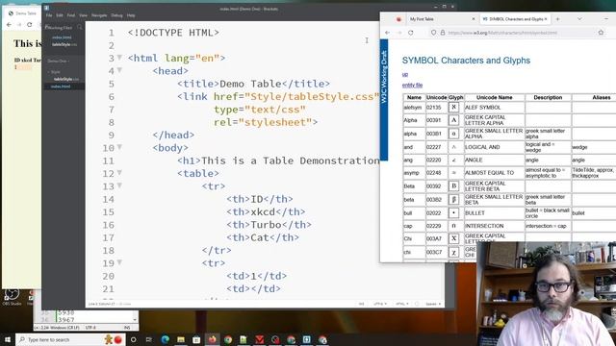
Task: Click the Firefox pinned tab with red icon
Action: pos(398,19)
